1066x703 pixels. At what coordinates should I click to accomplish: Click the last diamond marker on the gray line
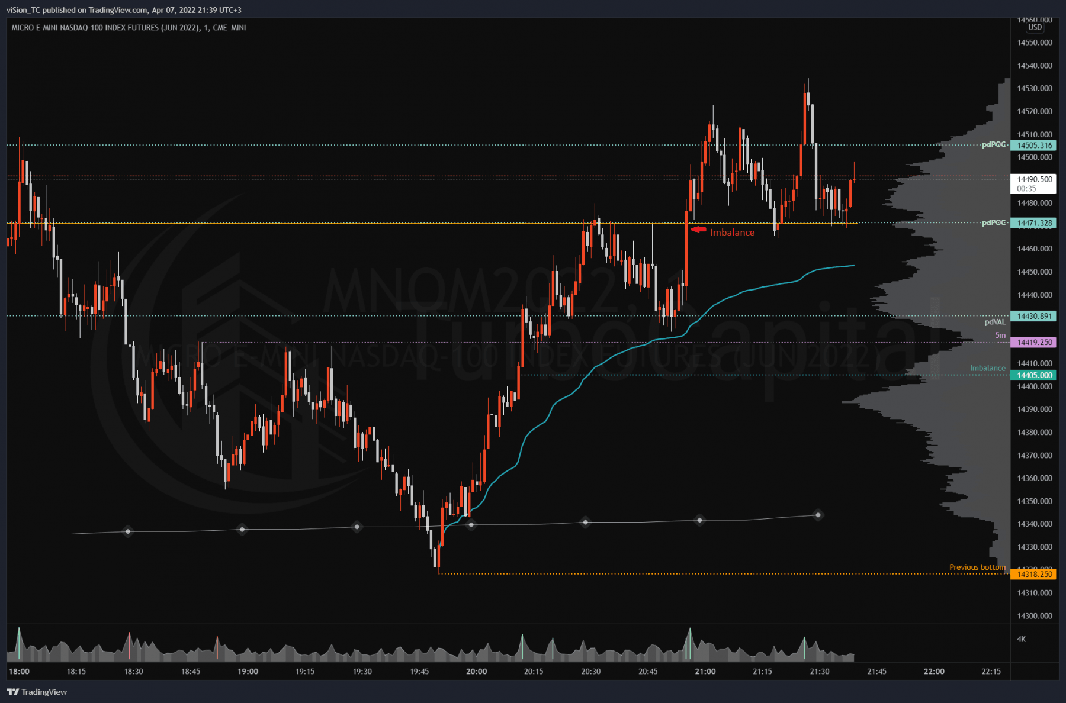point(818,515)
